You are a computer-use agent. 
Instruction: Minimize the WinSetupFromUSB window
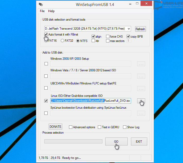130,4
